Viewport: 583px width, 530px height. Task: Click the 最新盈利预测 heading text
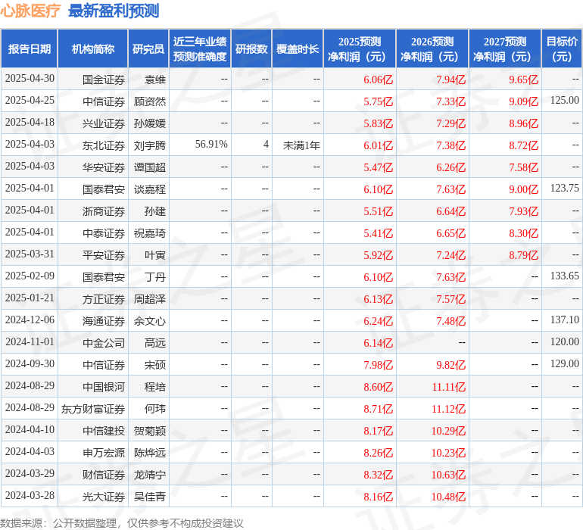click(x=114, y=11)
